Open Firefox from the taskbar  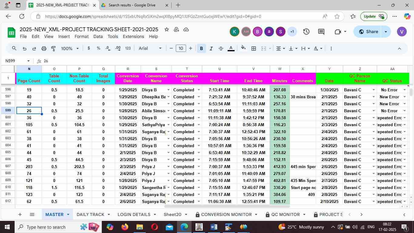(125, 227)
